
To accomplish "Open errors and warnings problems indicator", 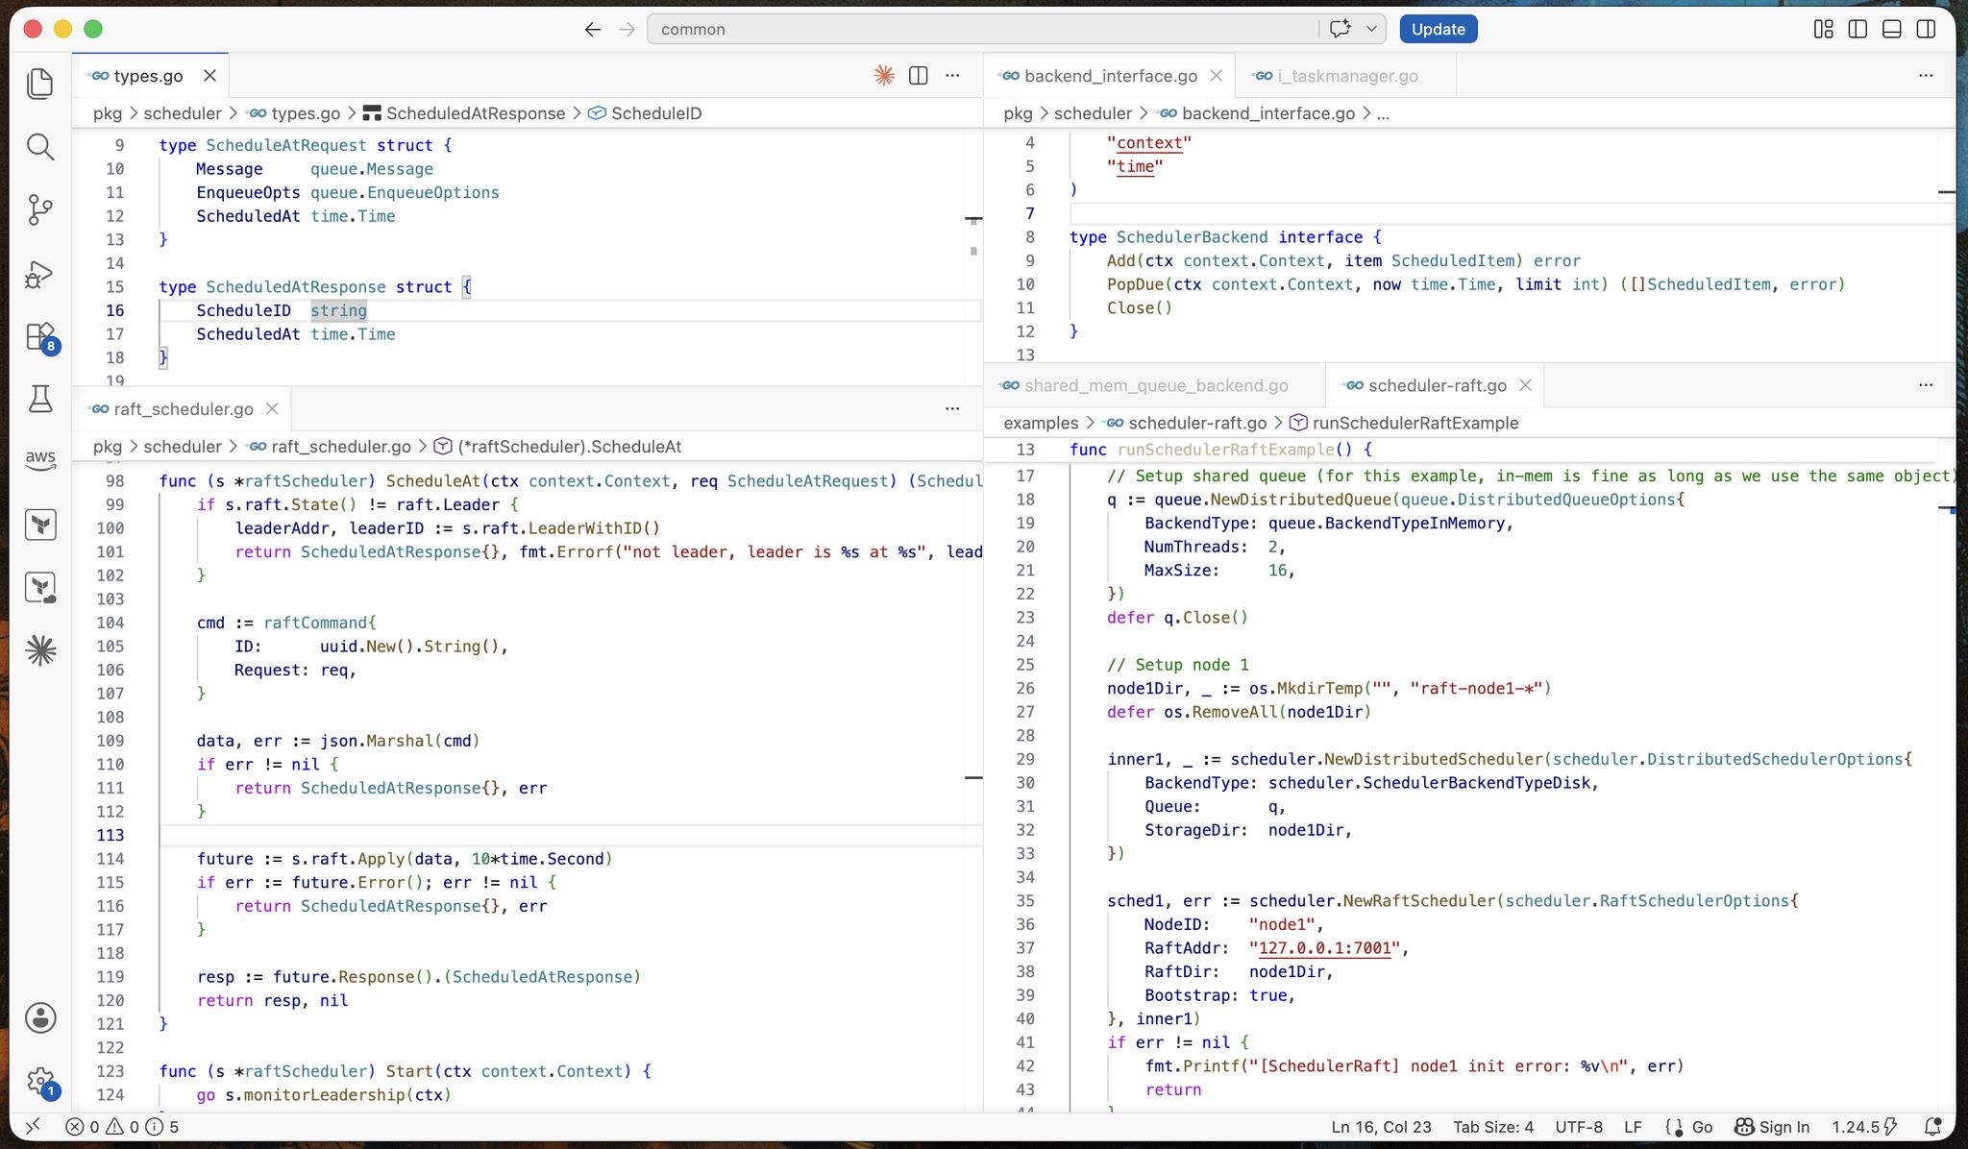I will click(x=122, y=1127).
